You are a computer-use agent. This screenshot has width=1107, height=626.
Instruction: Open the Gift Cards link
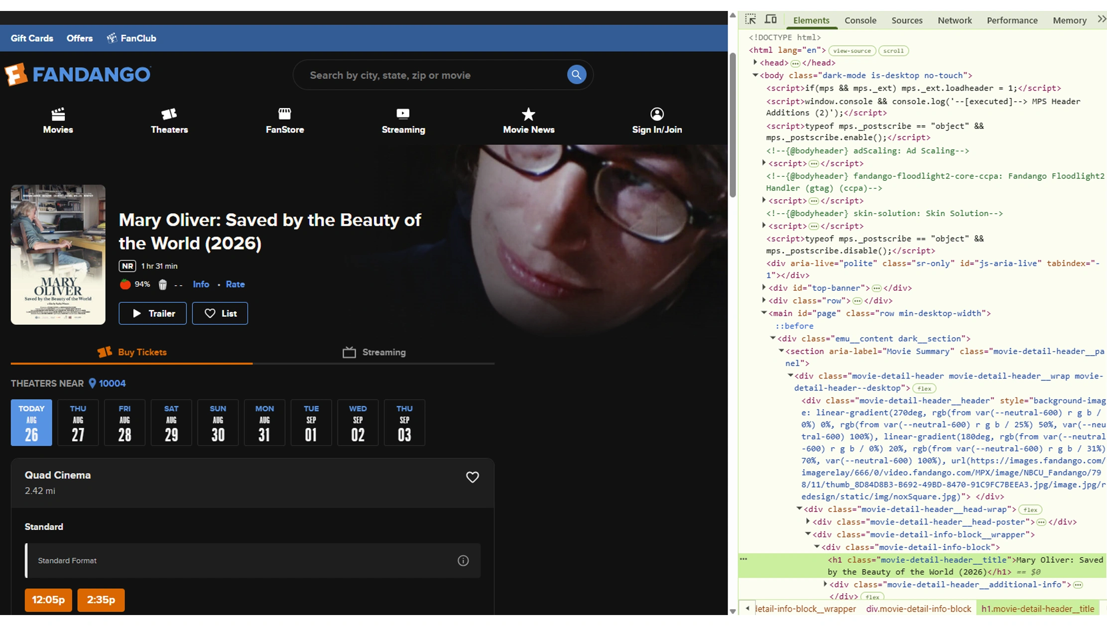tap(32, 38)
